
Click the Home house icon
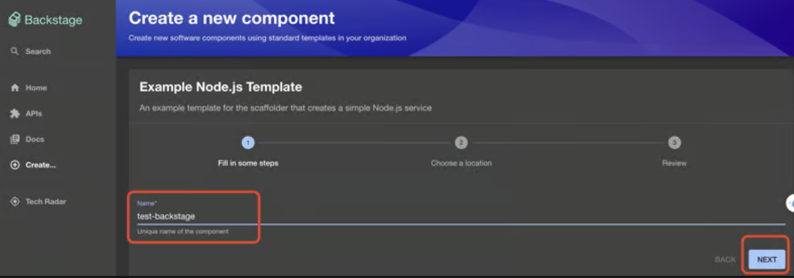[x=15, y=88]
